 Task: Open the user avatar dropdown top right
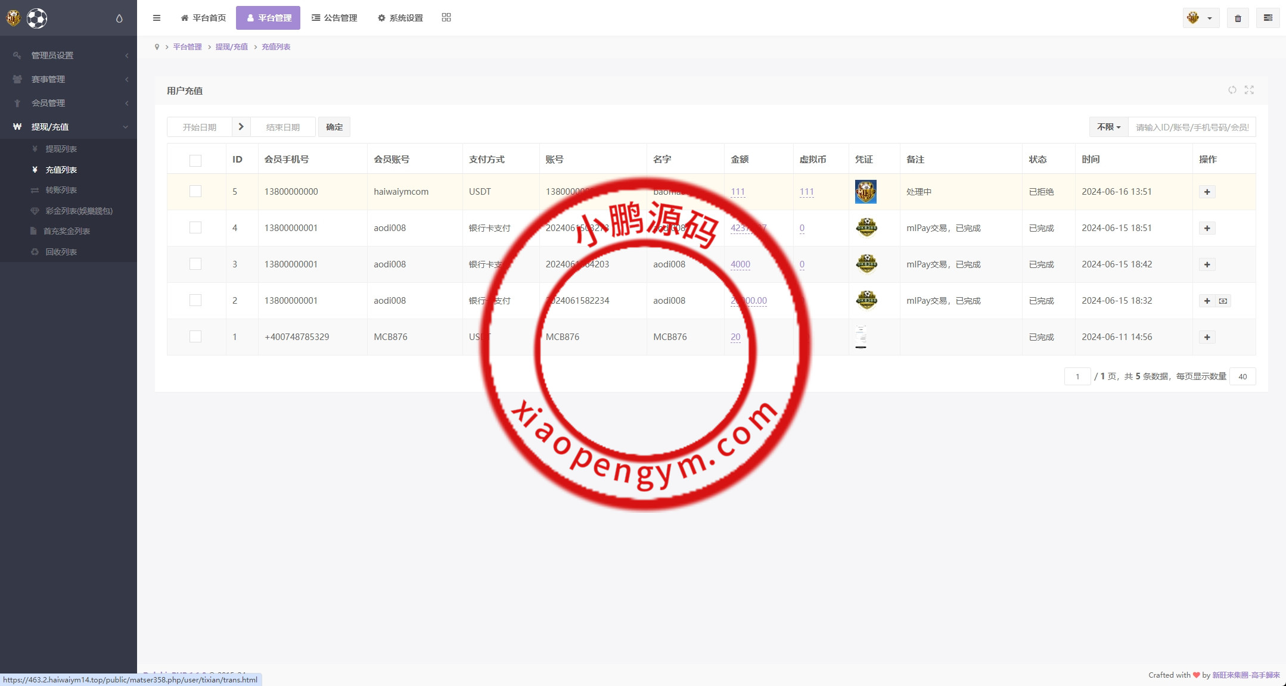[x=1200, y=18]
